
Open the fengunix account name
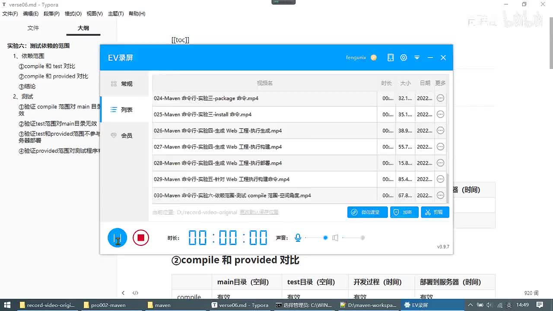tap(356, 57)
